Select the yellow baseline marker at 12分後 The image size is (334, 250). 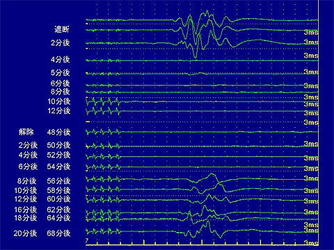(88, 122)
